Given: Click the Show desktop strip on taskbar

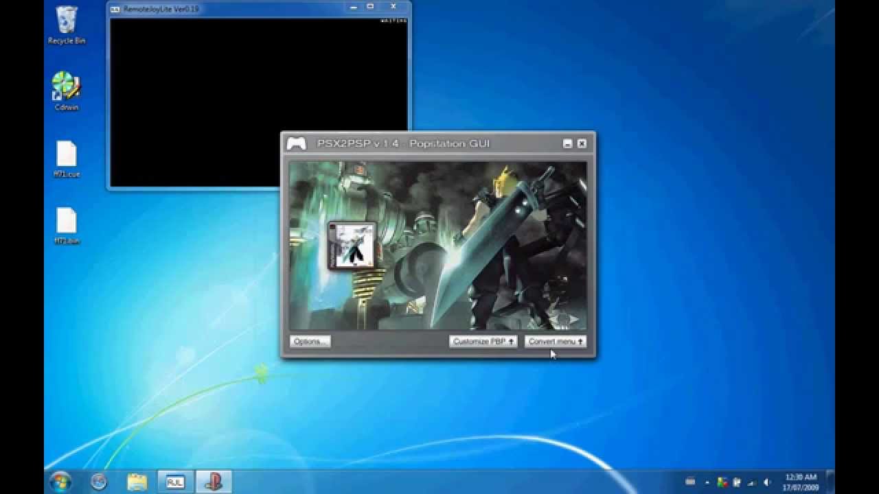Looking at the screenshot, I should click(x=830, y=482).
